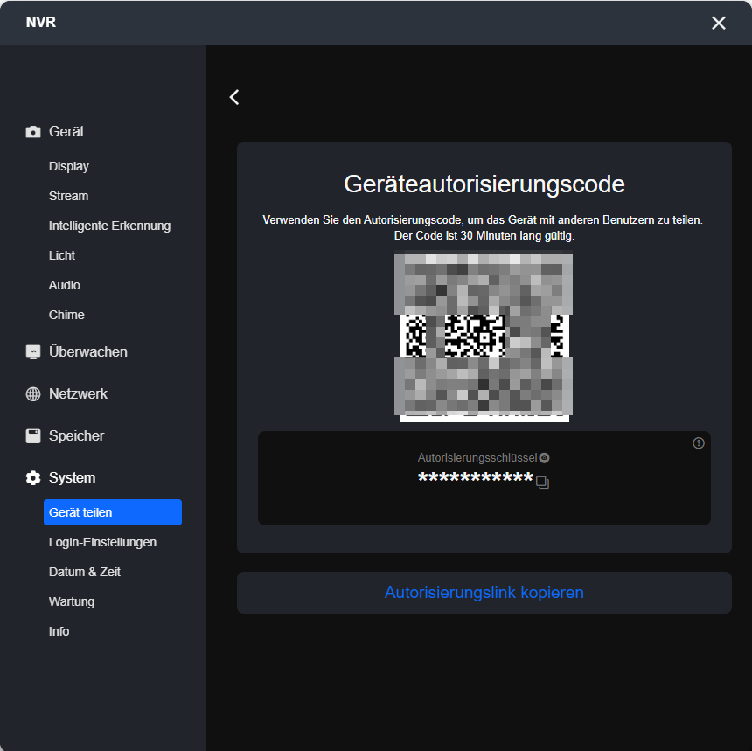The width and height of the screenshot is (752, 751).
Task: Click the masked authorization key asterisks
Action: (x=476, y=478)
